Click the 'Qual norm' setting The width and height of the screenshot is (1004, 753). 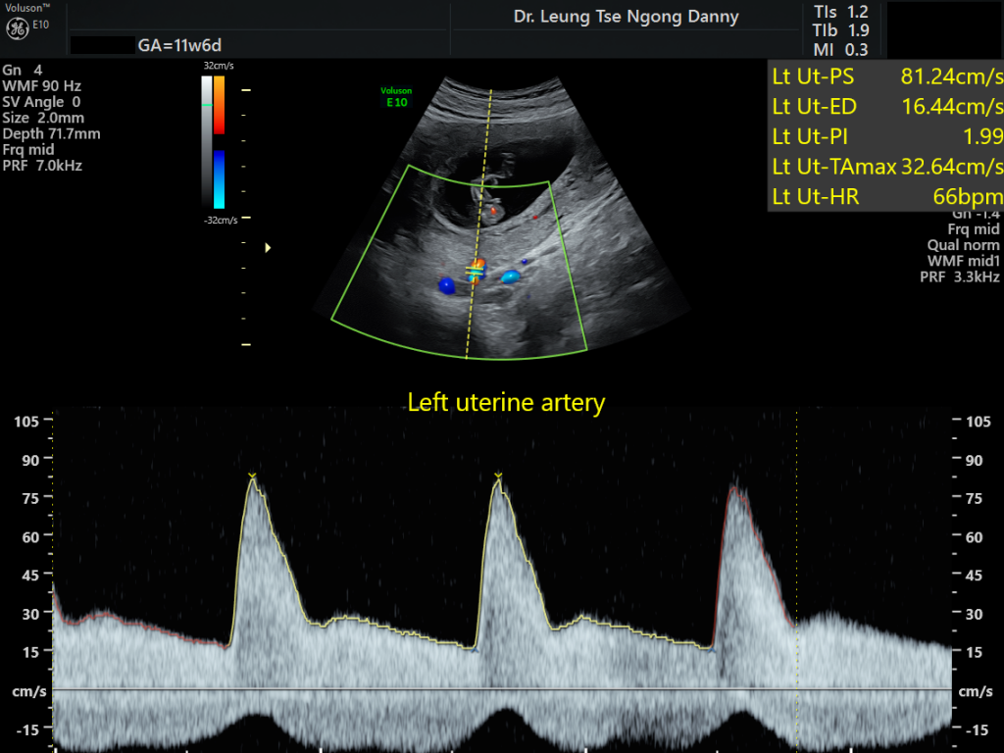pos(963,245)
